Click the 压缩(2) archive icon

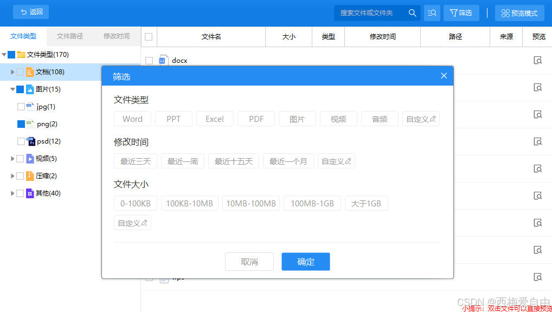point(30,176)
